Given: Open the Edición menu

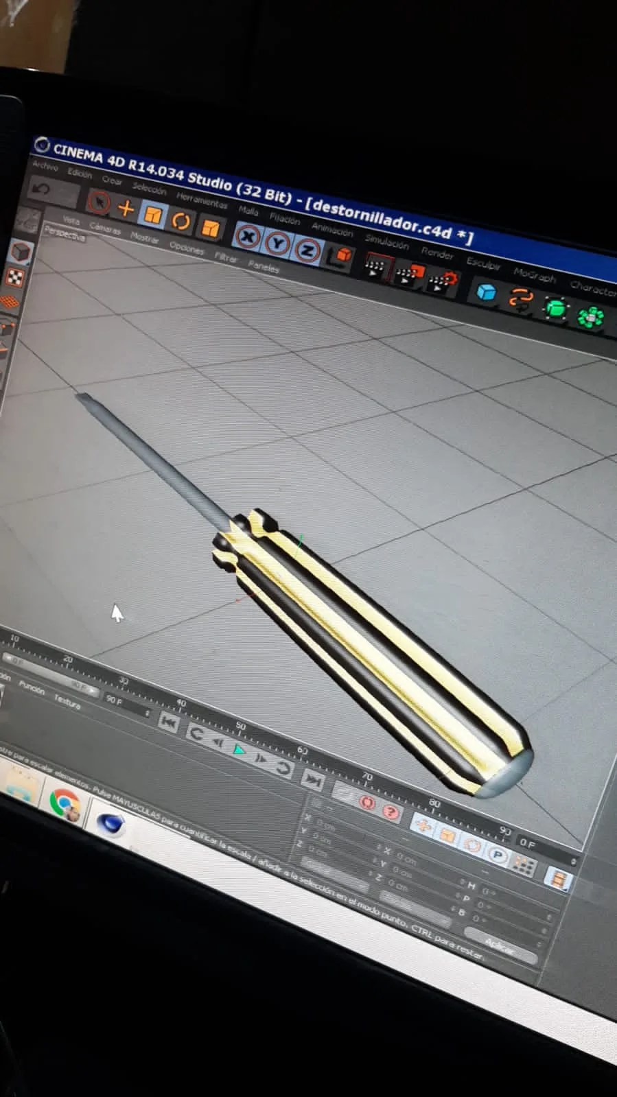Looking at the screenshot, I should pos(80,174).
